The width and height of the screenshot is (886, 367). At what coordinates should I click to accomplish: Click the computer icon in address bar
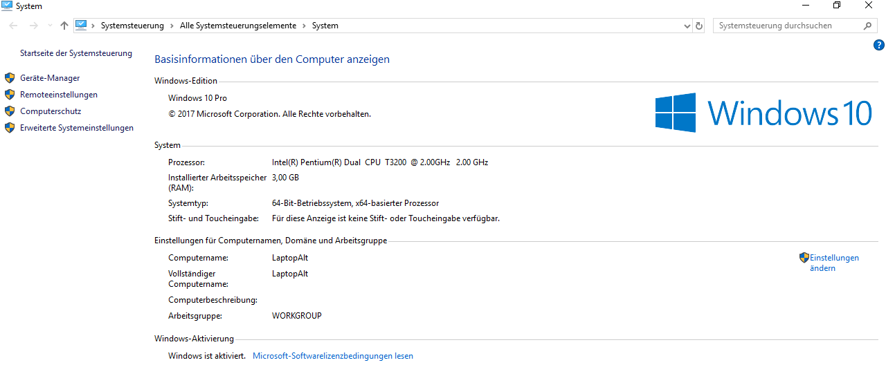(x=82, y=25)
